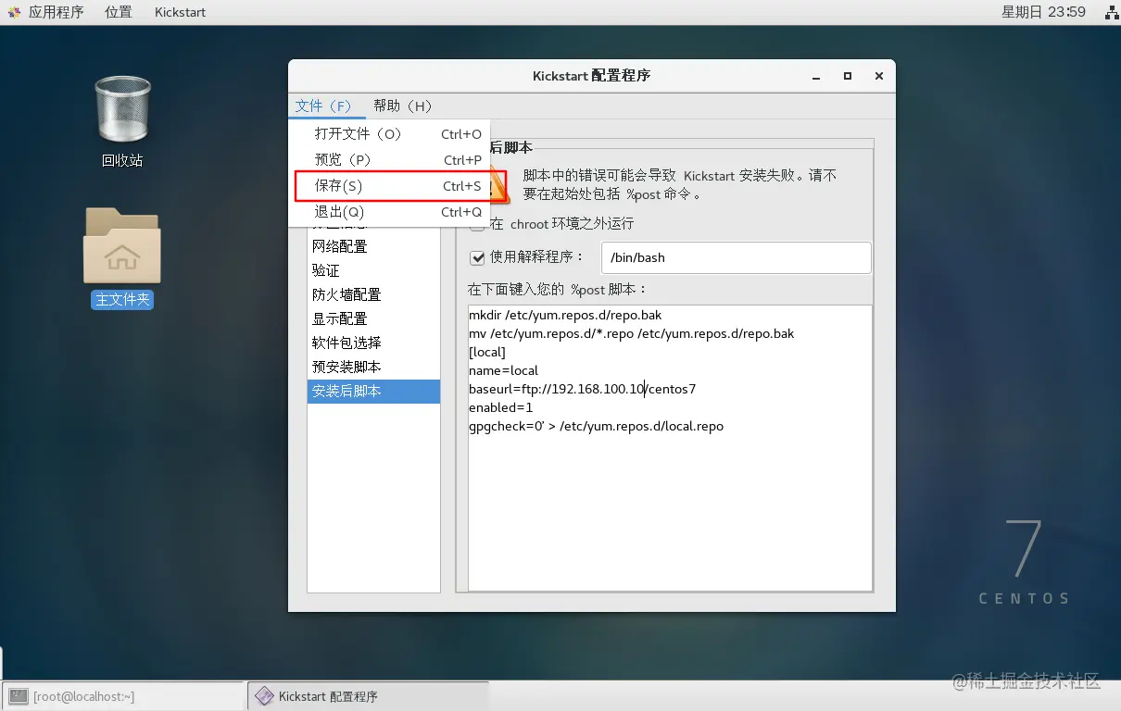
Task: Open the 位置 panel menu
Action: pos(118,12)
